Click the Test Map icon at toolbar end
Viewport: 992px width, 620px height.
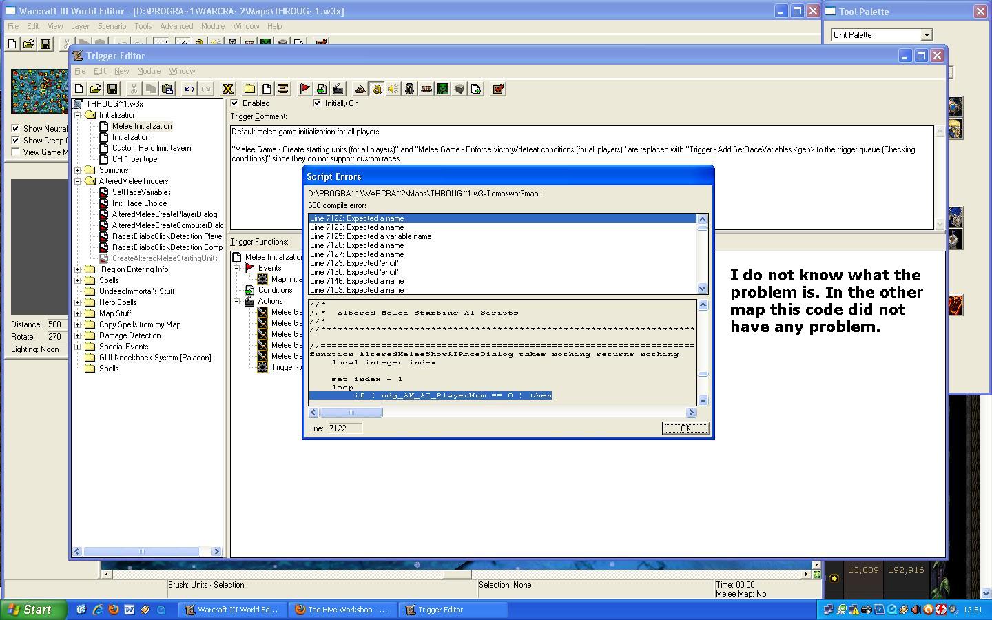point(497,89)
